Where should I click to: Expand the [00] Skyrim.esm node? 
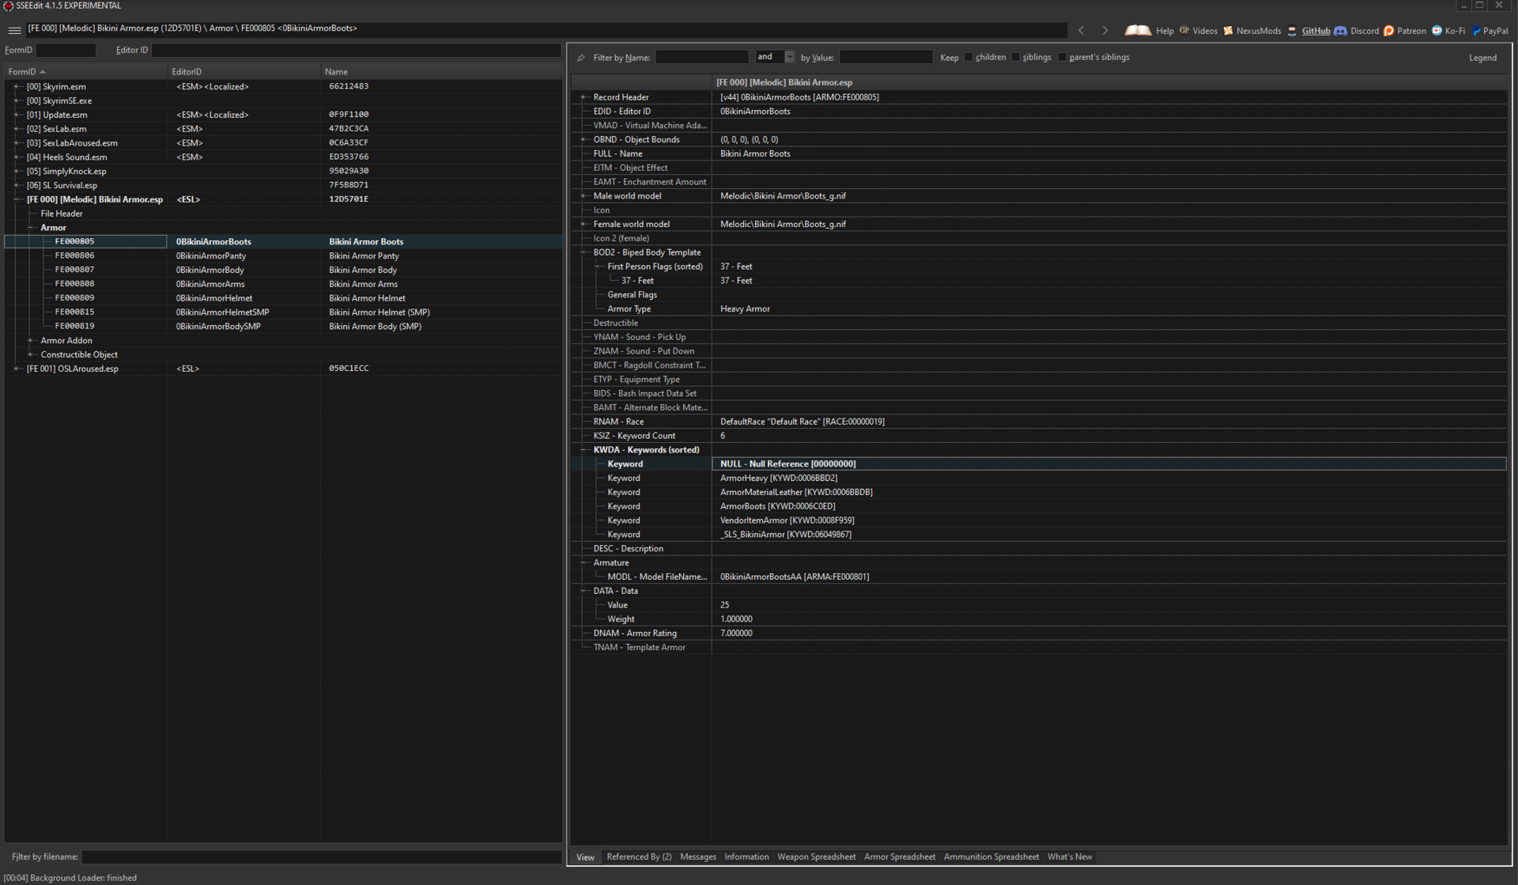(16, 87)
